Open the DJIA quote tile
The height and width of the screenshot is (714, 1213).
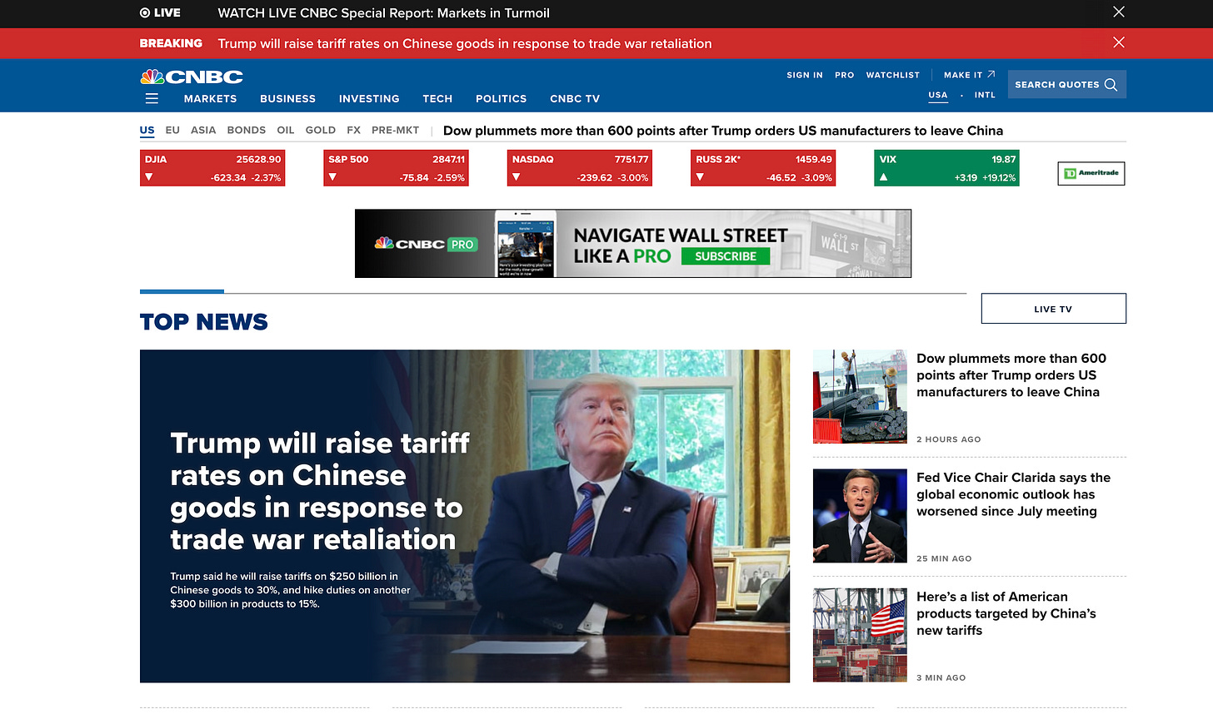click(212, 167)
